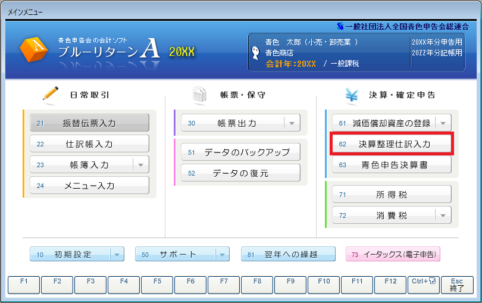This screenshot has height=303, width=482.
Task: Expand the サポート dropdown arrow
Action: coord(223,254)
